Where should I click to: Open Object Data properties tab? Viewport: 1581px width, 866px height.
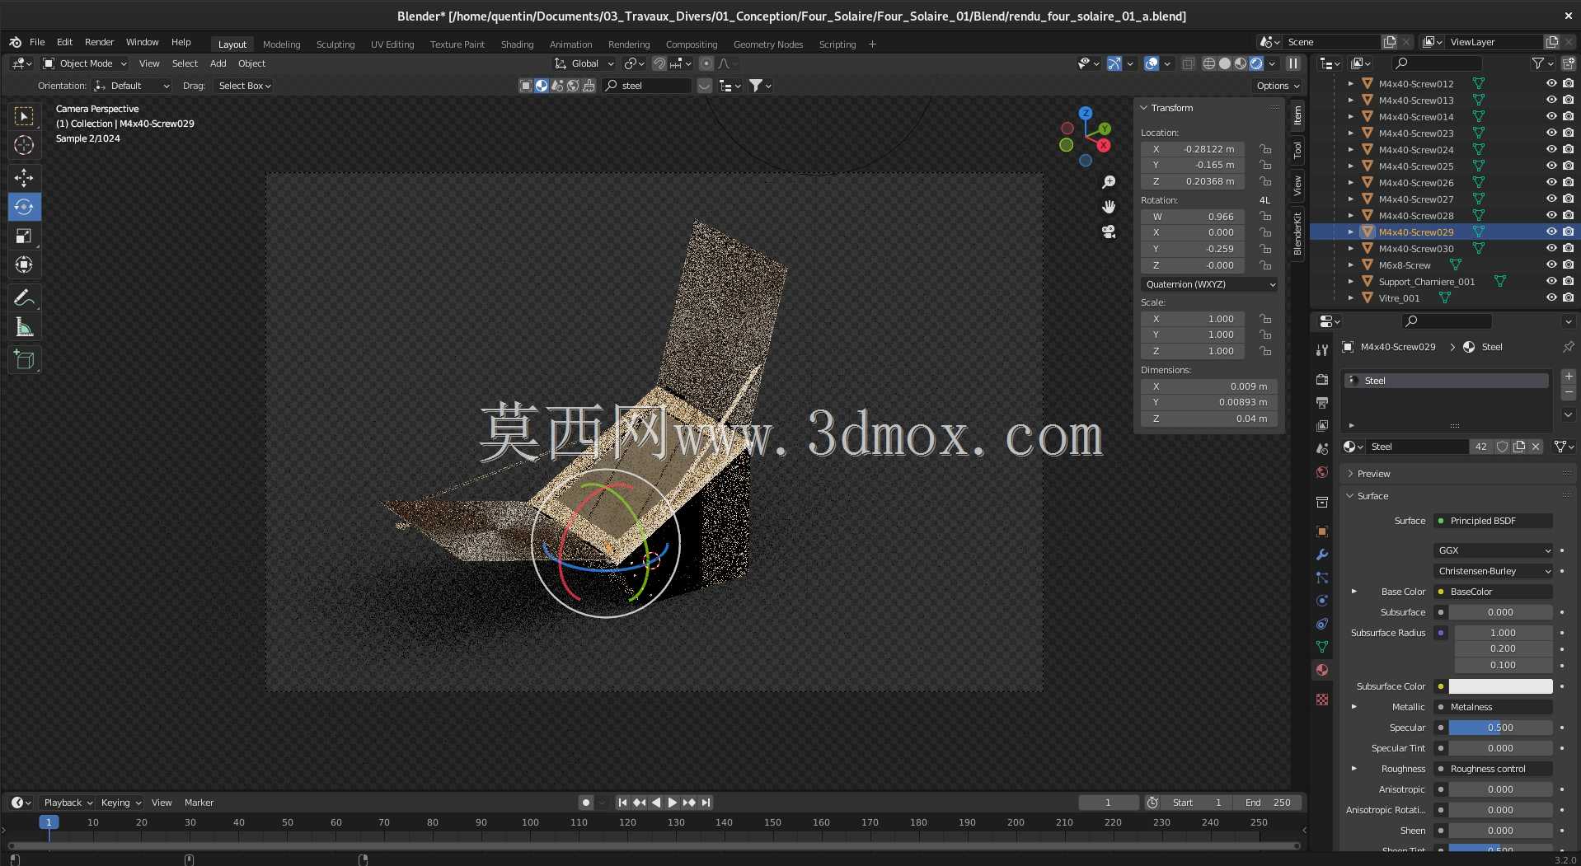(x=1322, y=647)
